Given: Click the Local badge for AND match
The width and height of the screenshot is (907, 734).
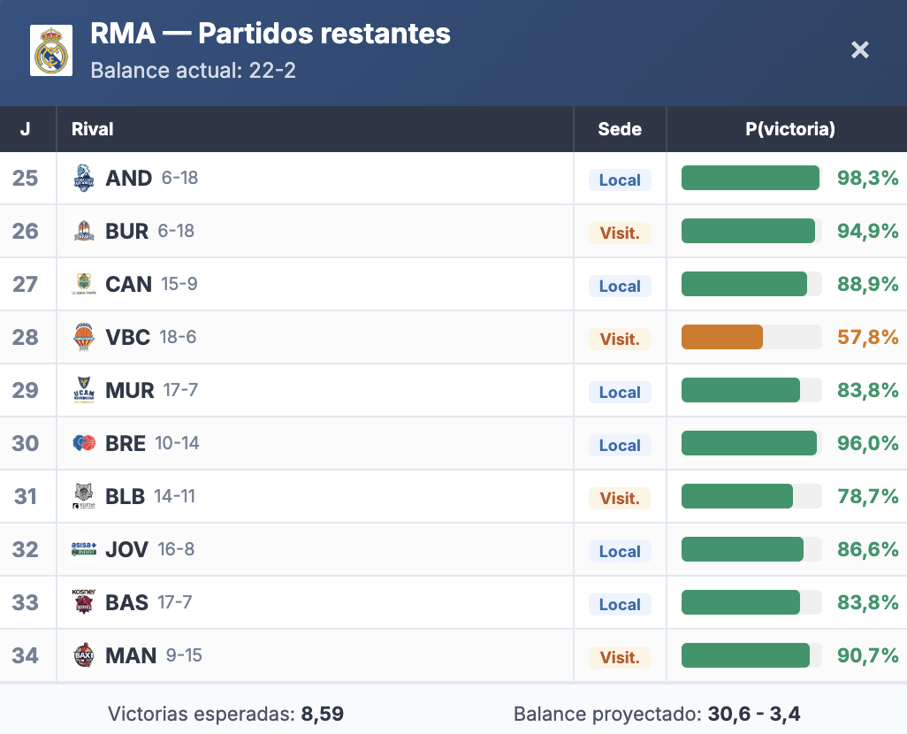Looking at the screenshot, I should point(620,180).
